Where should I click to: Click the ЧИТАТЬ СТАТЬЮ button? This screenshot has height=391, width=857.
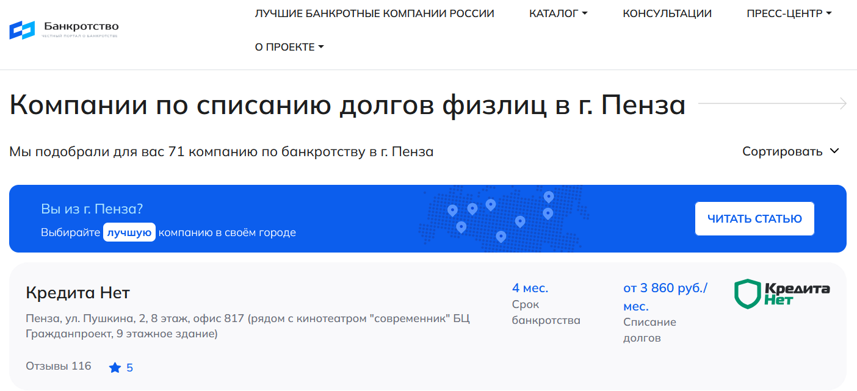point(754,218)
